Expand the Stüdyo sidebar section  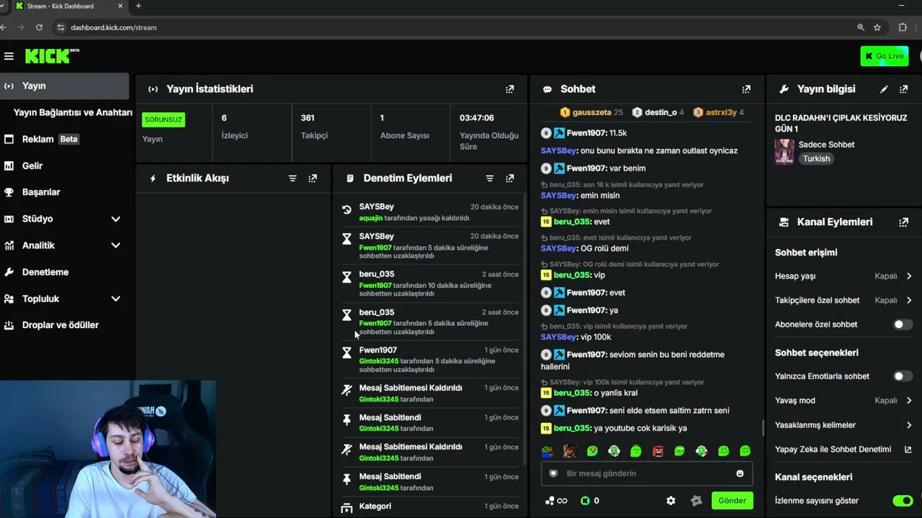point(115,219)
